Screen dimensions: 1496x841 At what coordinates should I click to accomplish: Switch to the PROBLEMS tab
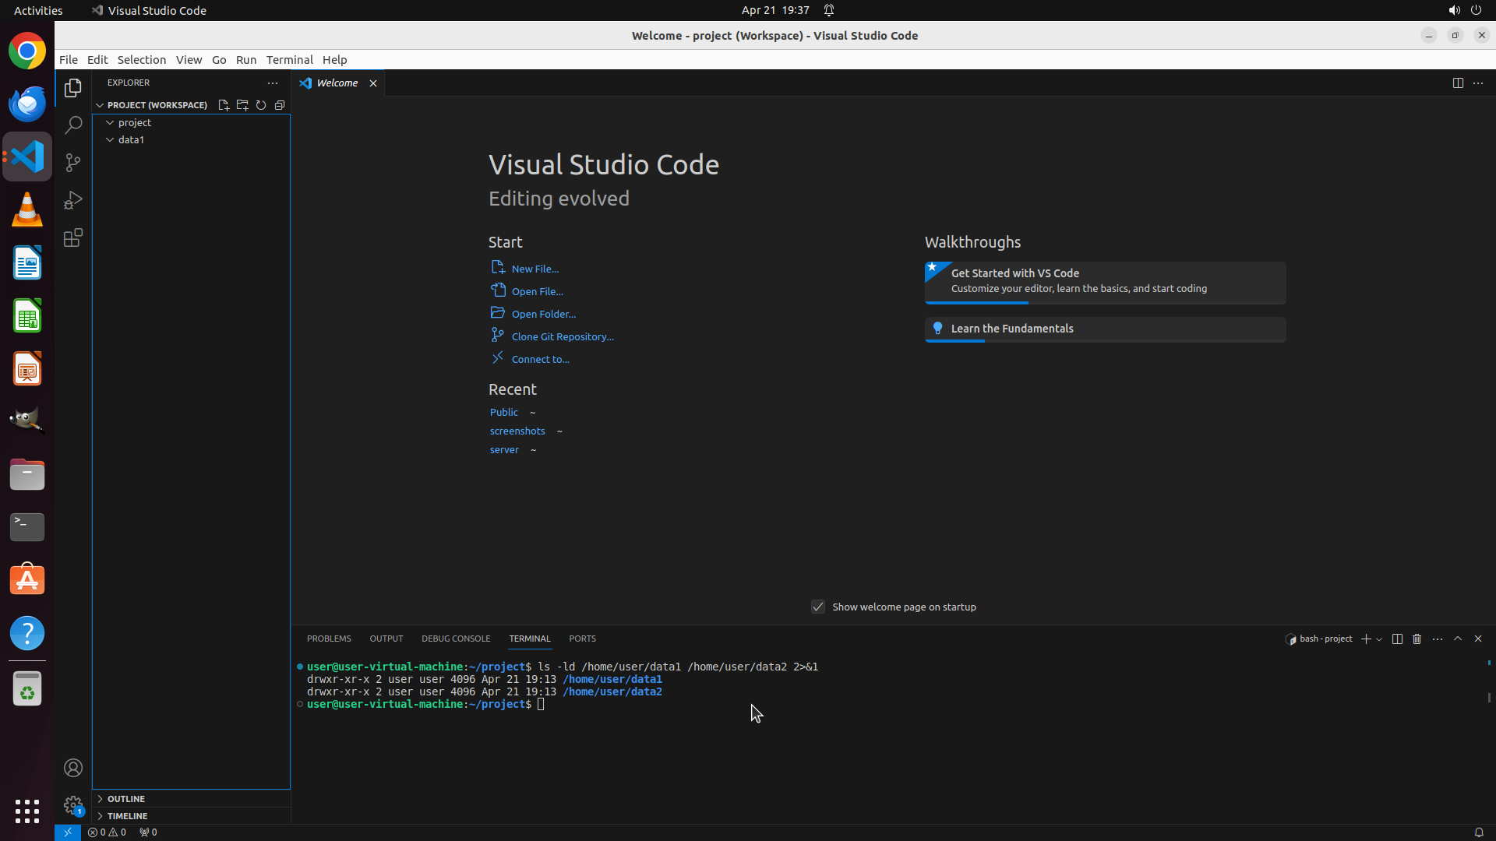pyautogui.click(x=329, y=639)
